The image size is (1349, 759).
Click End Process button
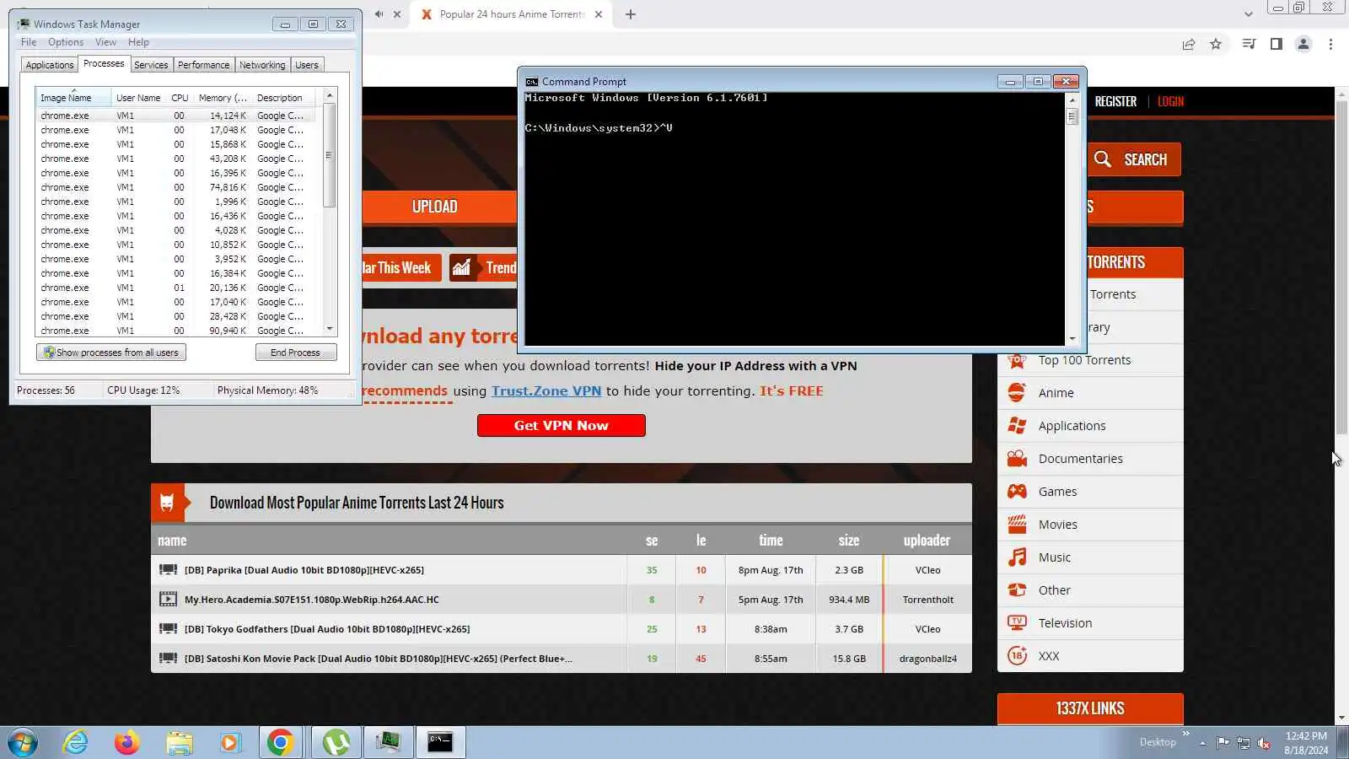click(295, 353)
